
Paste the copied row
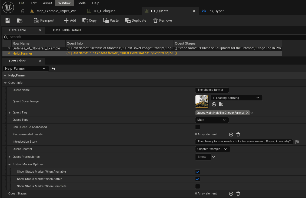(111, 21)
